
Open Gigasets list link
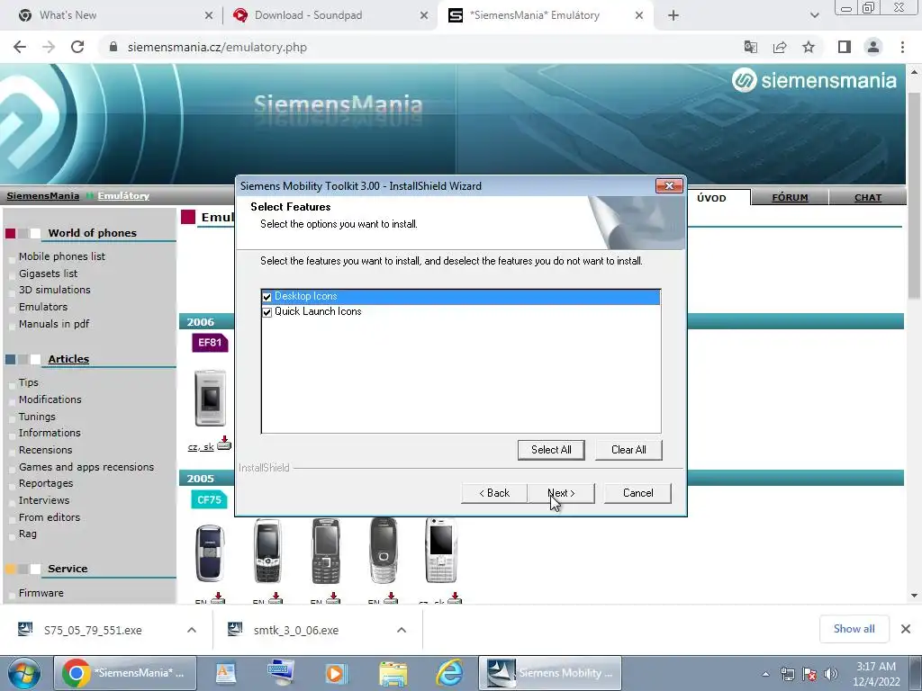(x=49, y=274)
